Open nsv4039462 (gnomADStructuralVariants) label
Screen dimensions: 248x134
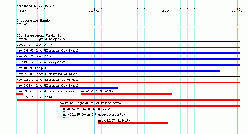[x=48, y=50]
